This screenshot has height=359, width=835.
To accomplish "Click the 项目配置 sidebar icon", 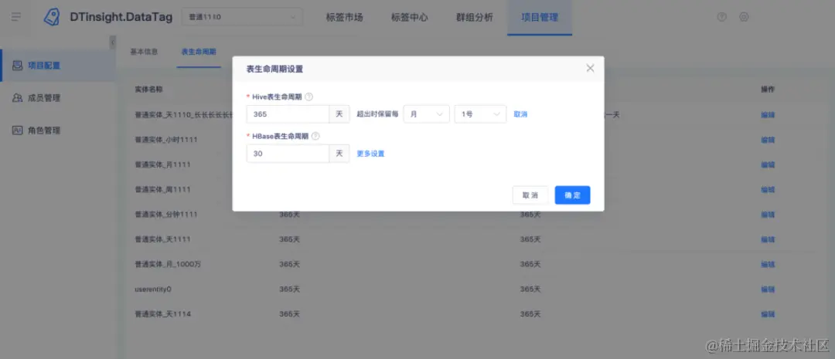I will click(x=17, y=66).
